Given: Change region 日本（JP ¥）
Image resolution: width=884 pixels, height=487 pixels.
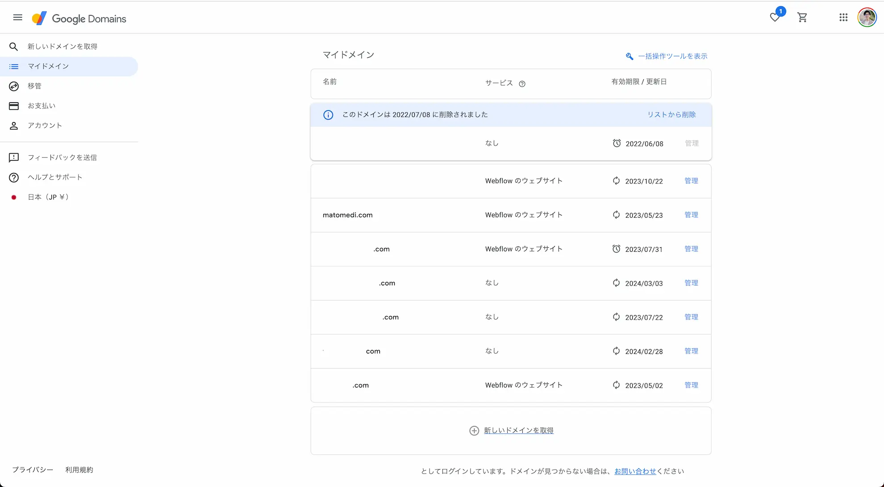Looking at the screenshot, I should [x=48, y=197].
